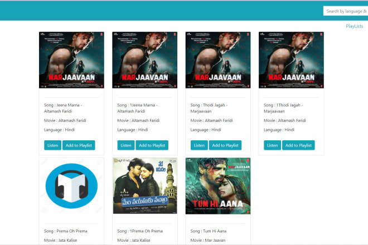Select 'Movie : Jata Kalise' under 1Prema Oh Prema

pos(134,241)
